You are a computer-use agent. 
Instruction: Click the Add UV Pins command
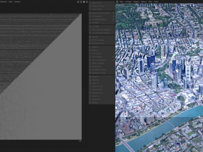[102, 3]
